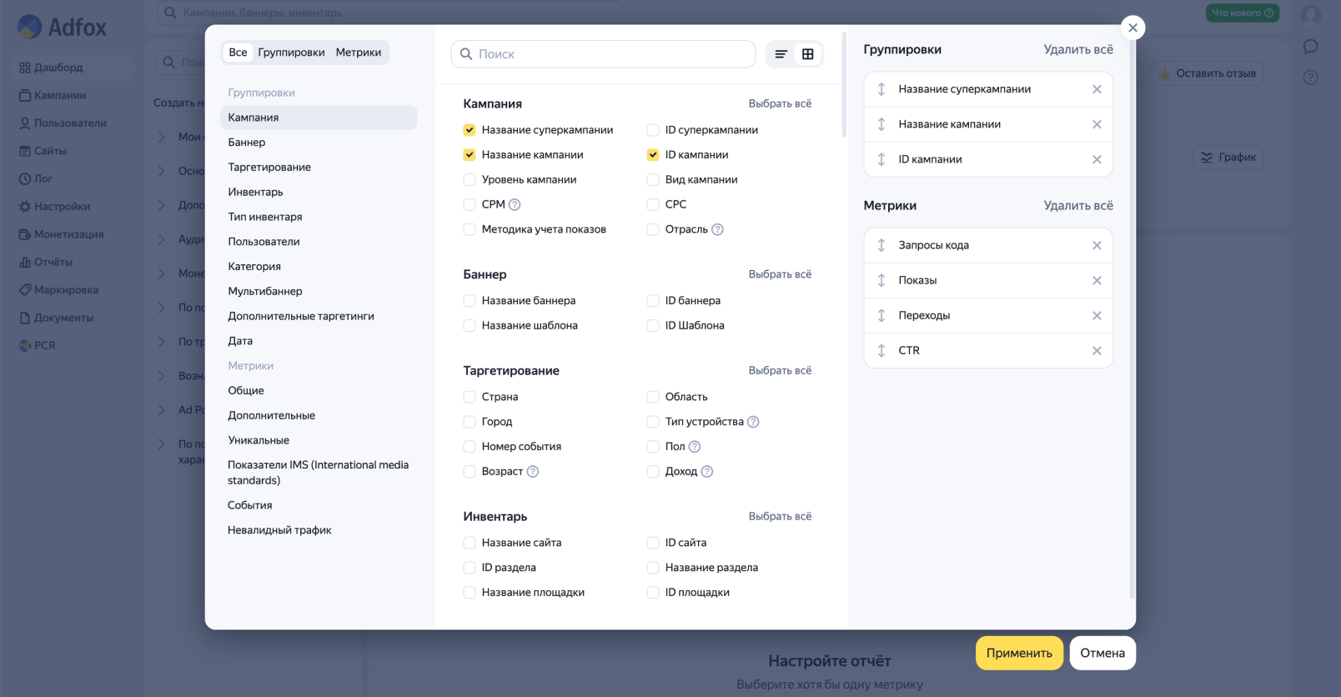Open Тип инвентаря category
This screenshot has width=1341, height=697.
pos(319,217)
